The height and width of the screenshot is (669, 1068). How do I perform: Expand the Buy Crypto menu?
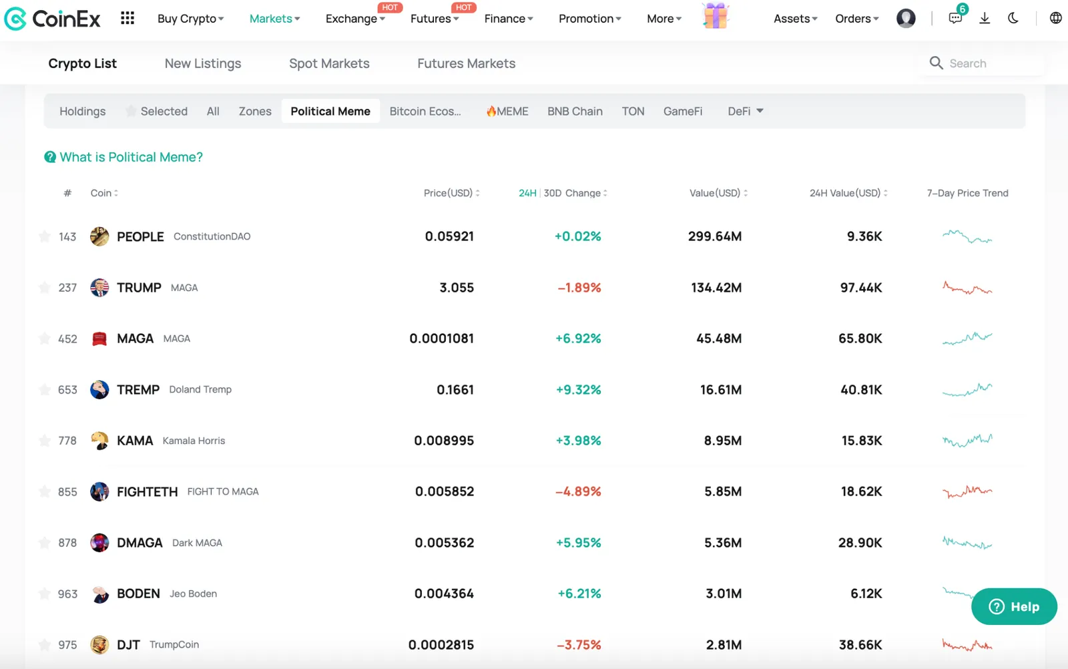coord(191,19)
